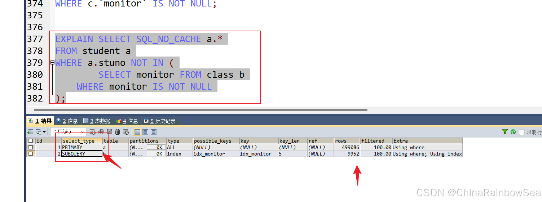542x202 pixels.
Task: Toggle the 限制行 checkbox
Action: (521, 132)
